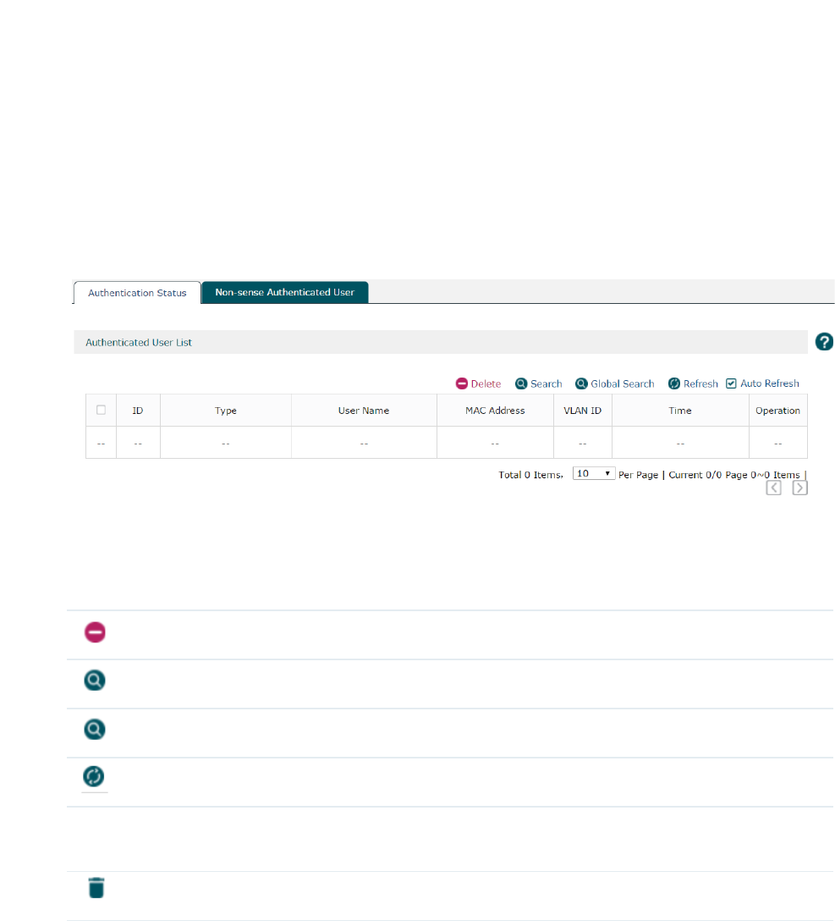Image resolution: width=835 pixels, height=921 pixels.
Task: Click the Current 0/0 Page text
Action: (707, 475)
